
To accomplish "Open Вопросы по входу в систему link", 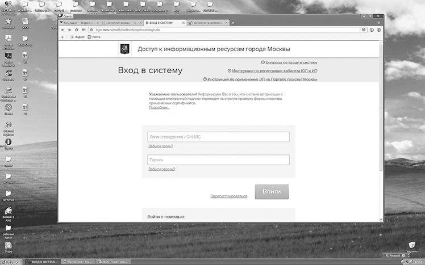I will (x=291, y=62).
